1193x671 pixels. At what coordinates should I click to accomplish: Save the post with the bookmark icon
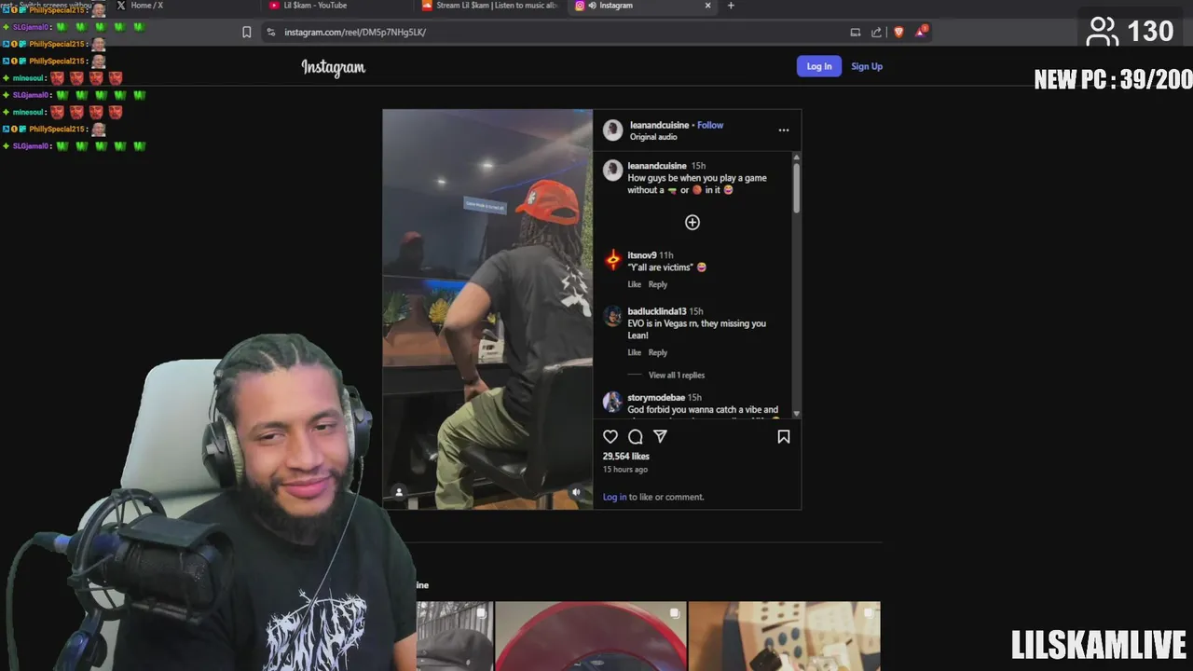coord(784,436)
